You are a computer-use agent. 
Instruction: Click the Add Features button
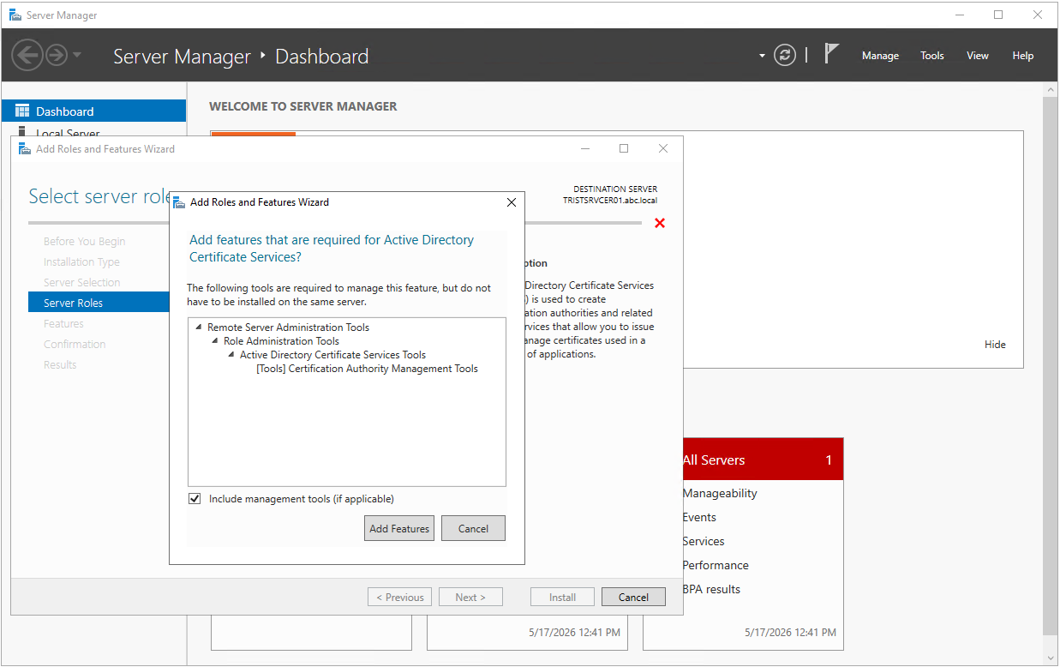coord(399,528)
